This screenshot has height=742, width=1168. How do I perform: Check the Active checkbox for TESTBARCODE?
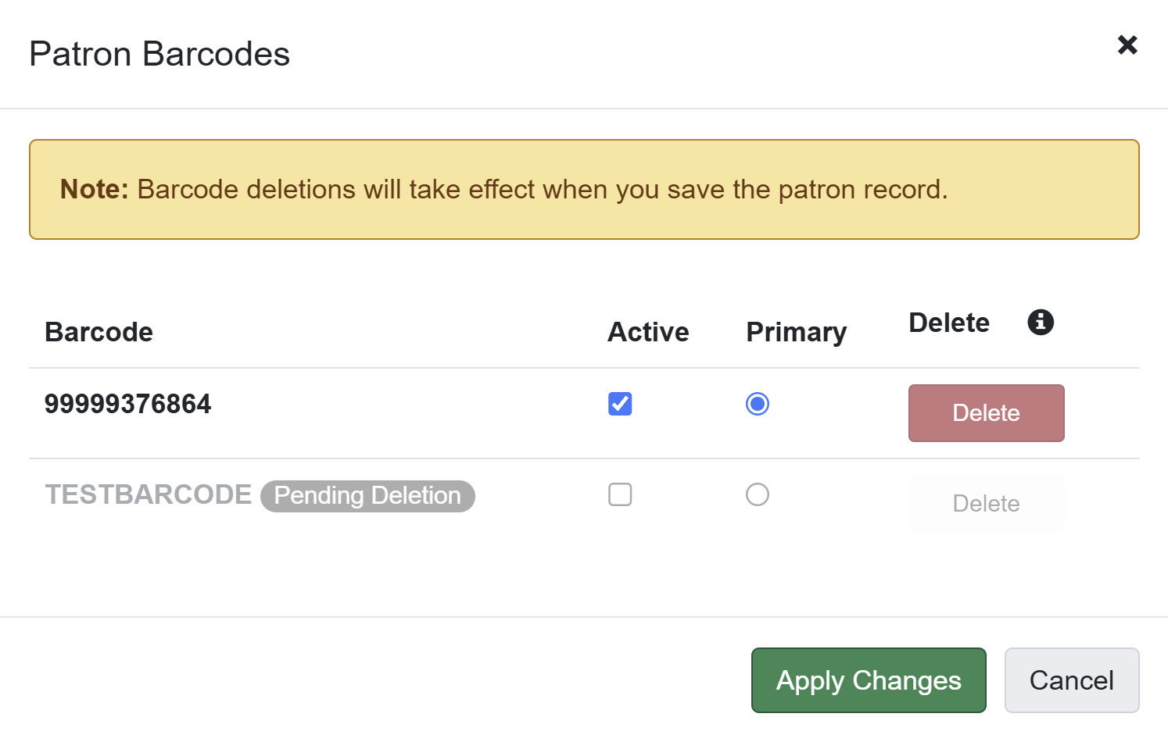point(619,494)
